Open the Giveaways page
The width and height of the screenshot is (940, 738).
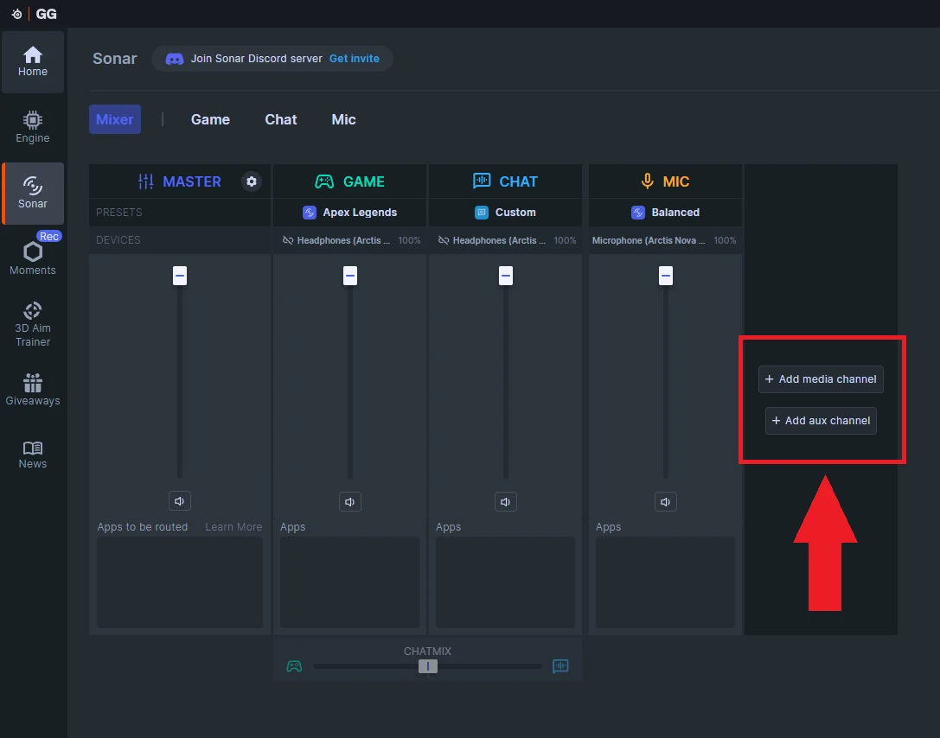[x=32, y=390]
